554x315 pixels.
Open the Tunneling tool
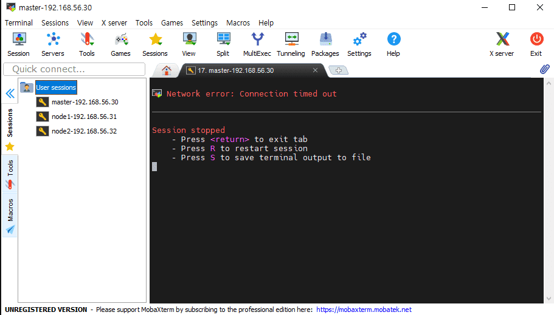tap(291, 44)
